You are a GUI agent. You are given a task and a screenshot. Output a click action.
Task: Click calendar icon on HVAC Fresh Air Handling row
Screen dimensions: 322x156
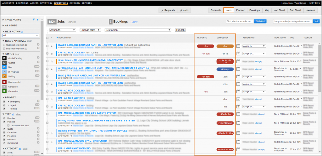(x=238, y=77)
